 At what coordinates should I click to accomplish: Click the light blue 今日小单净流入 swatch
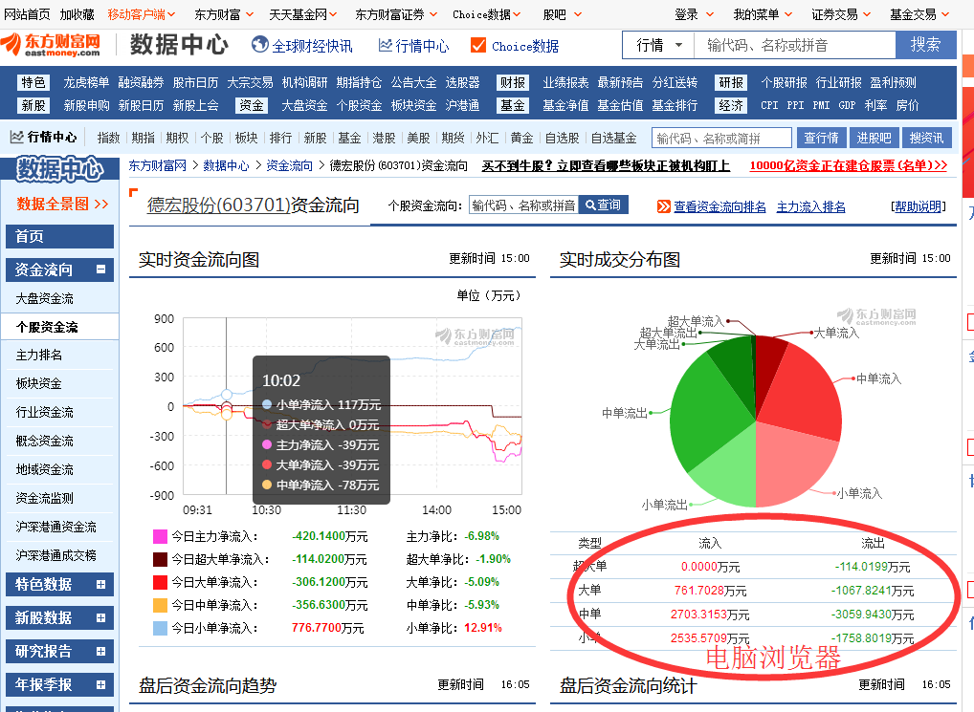tap(160, 628)
